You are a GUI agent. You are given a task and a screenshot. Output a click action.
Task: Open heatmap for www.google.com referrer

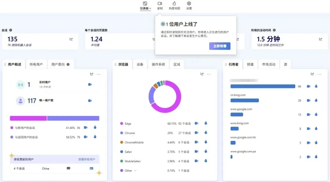316,114
